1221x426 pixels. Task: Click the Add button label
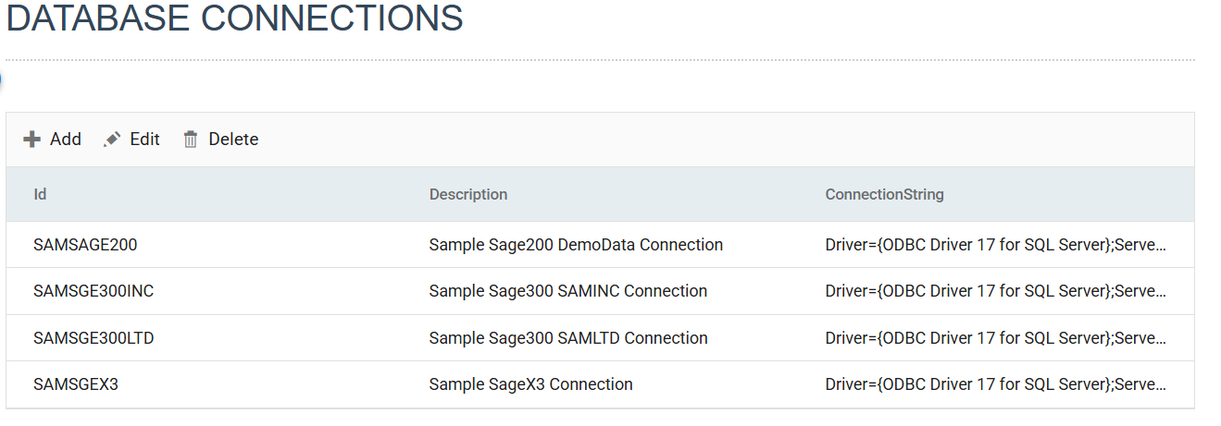point(66,140)
